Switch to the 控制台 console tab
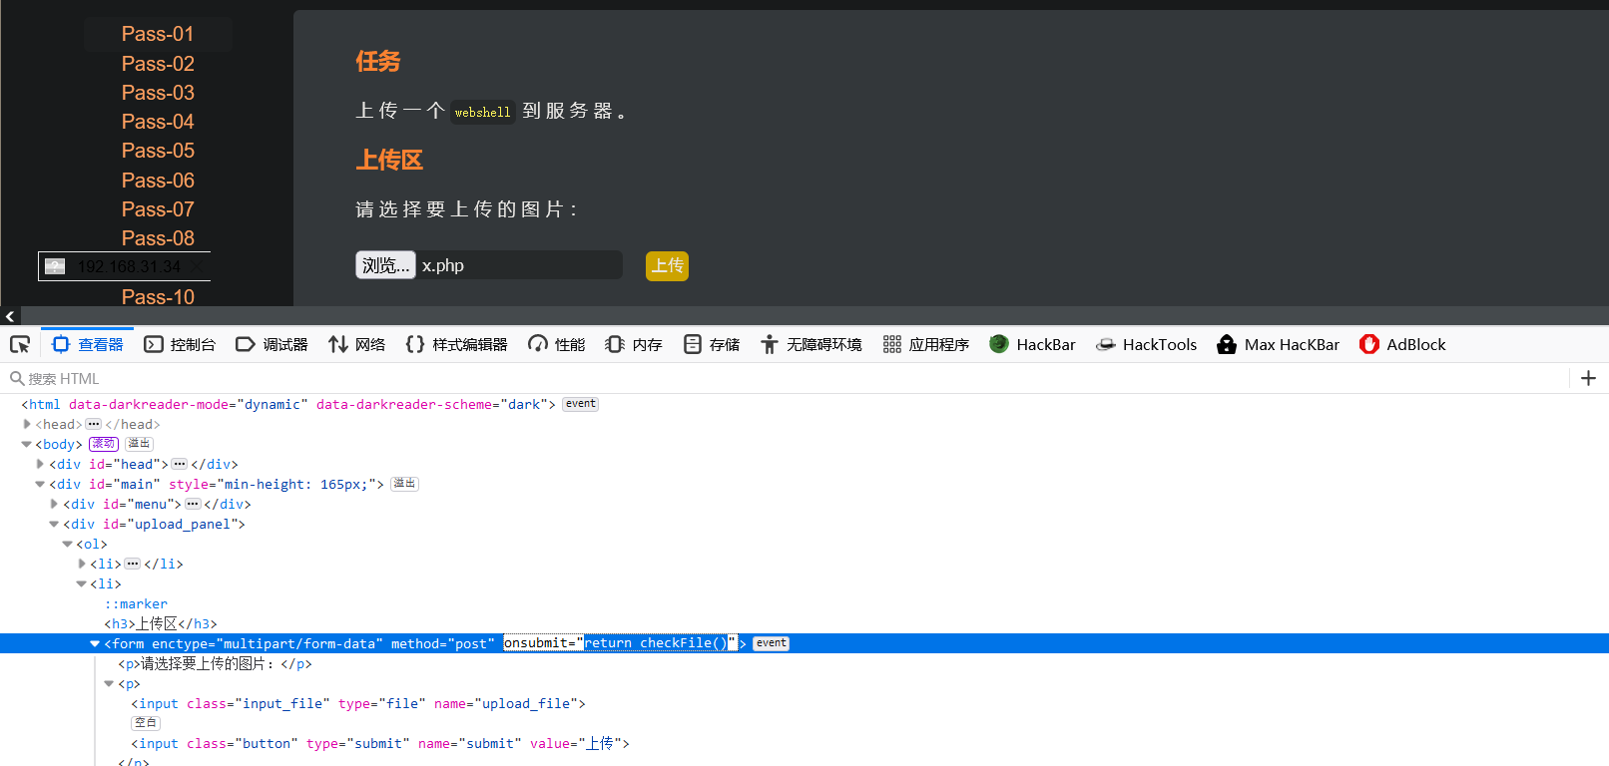The image size is (1609, 766). [x=180, y=344]
